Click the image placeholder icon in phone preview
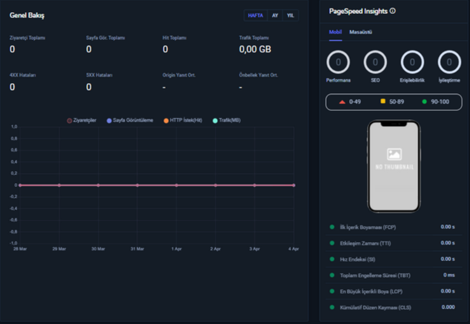Screen dimensions: 470x324 tap(394, 155)
